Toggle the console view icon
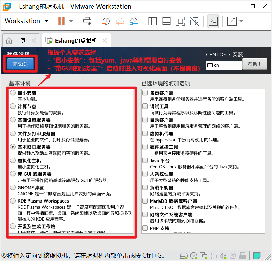This screenshot has width=272, height=261. coord(213,21)
